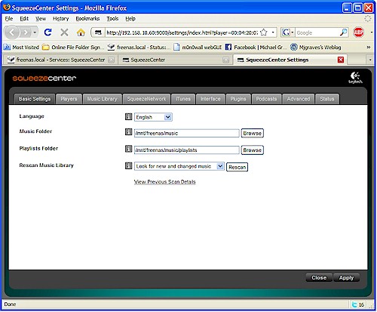The image size is (377, 312).
Task: Click the Google search box
Action: [x=317, y=32]
